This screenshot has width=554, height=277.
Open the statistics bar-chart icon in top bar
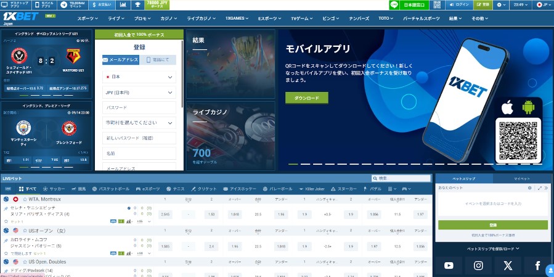click(123, 5)
